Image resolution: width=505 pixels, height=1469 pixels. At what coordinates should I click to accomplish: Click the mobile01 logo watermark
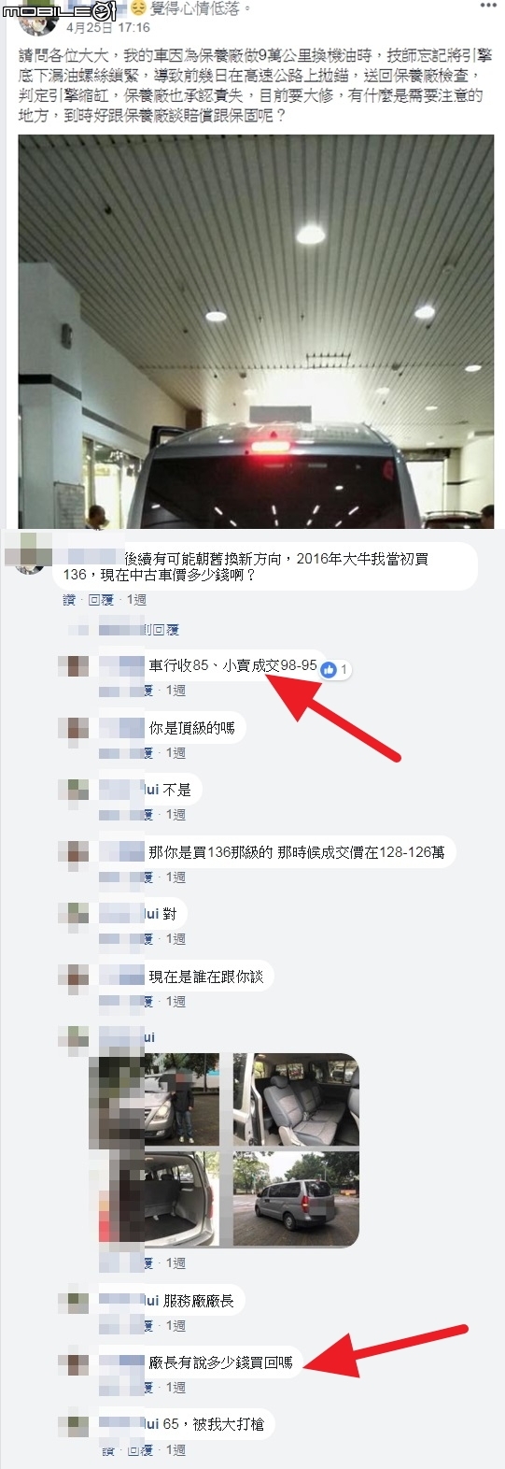tap(59, 11)
